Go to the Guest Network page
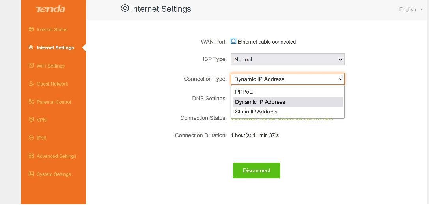This screenshot has width=429, height=205. tap(52, 84)
